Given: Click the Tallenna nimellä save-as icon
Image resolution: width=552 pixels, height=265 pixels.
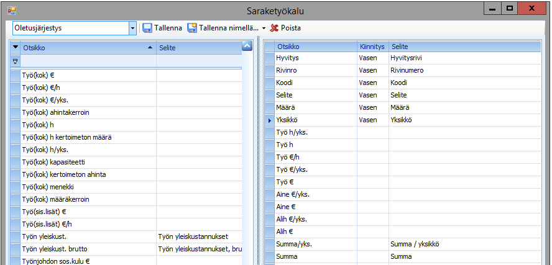Looking at the screenshot, I should click(192, 28).
